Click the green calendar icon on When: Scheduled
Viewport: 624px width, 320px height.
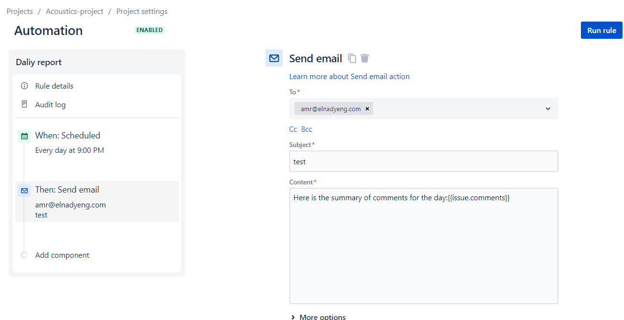[24, 136]
